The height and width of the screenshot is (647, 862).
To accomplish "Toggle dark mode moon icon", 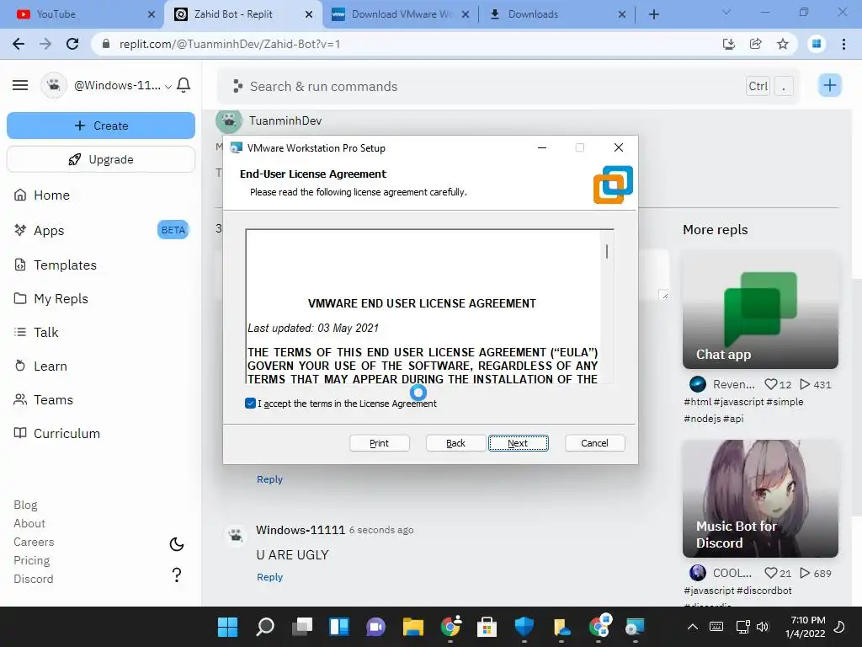I will pos(177,544).
